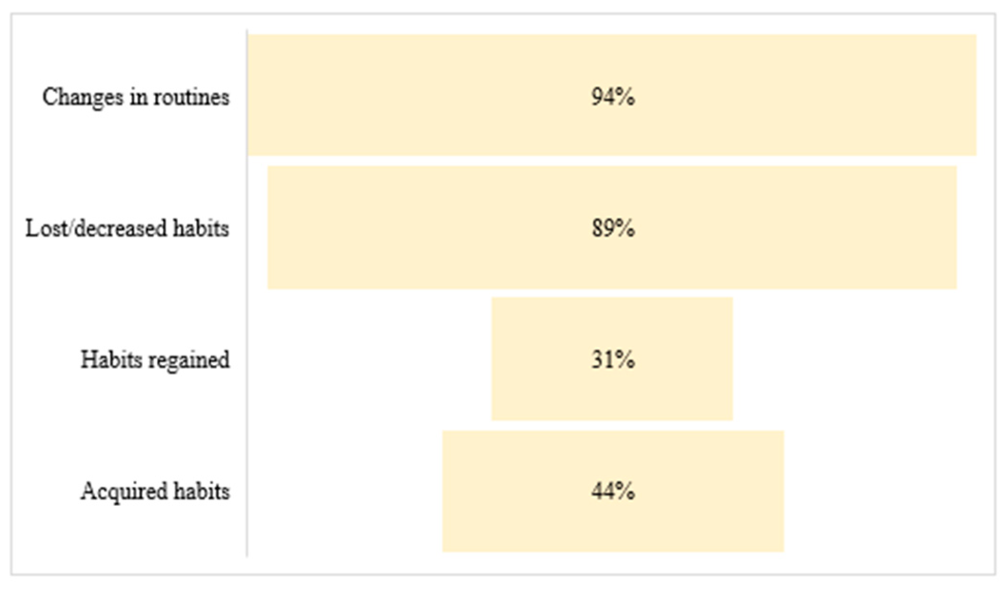Click gap between axis and 89% bar
The image size is (1005, 591).
tap(257, 227)
